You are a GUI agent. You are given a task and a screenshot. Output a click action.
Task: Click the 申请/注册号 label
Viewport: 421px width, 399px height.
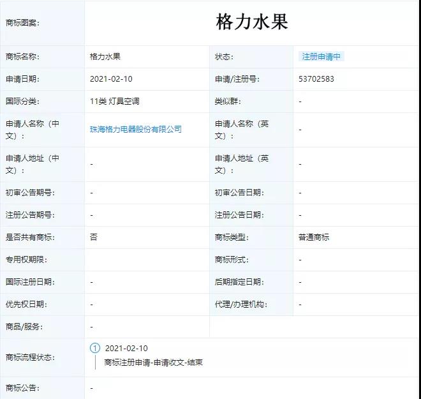point(237,79)
